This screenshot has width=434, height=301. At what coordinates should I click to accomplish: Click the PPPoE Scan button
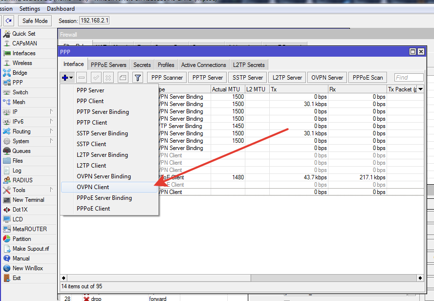[368, 78]
